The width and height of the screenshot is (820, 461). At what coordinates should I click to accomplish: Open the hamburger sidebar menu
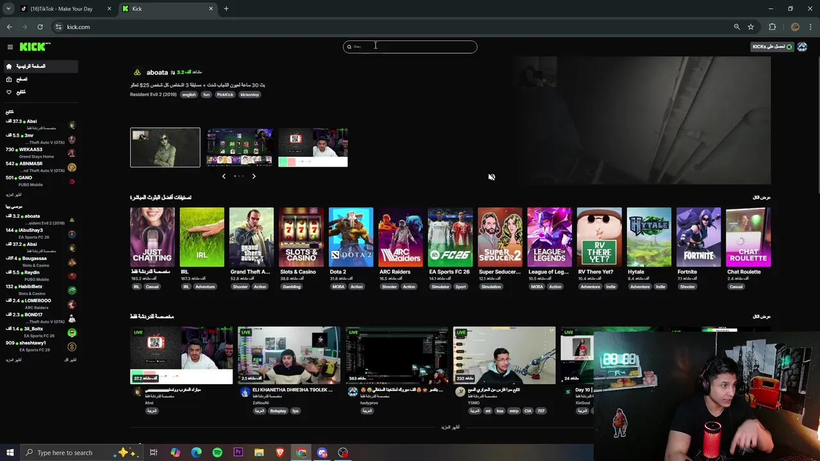pyautogui.click(x=10, y=47)
